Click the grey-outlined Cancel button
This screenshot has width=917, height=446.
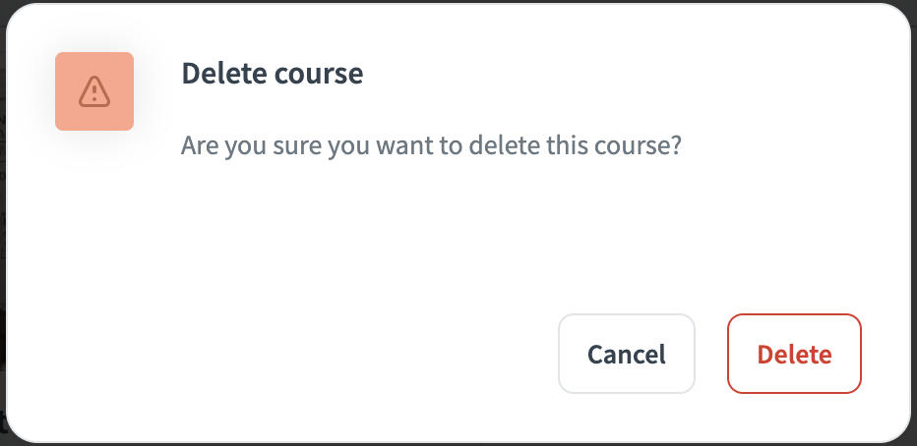click(626, 354)
